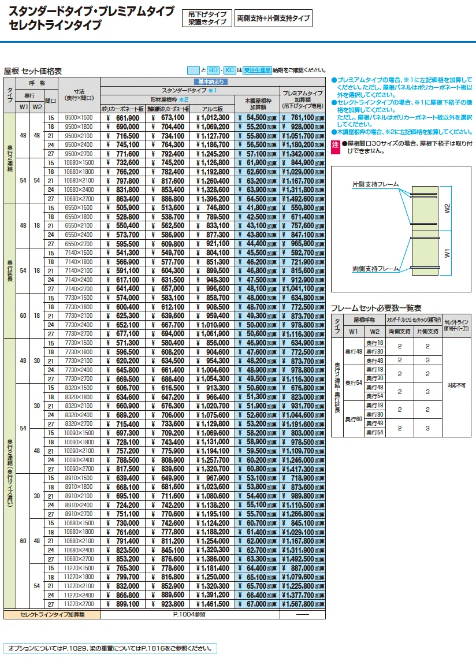
Task: Click the セレクトラインタイプ加算額 row label
Action: tap(52, 615)
